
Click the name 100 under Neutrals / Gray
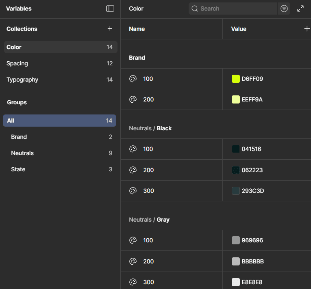tap(148, 240)
